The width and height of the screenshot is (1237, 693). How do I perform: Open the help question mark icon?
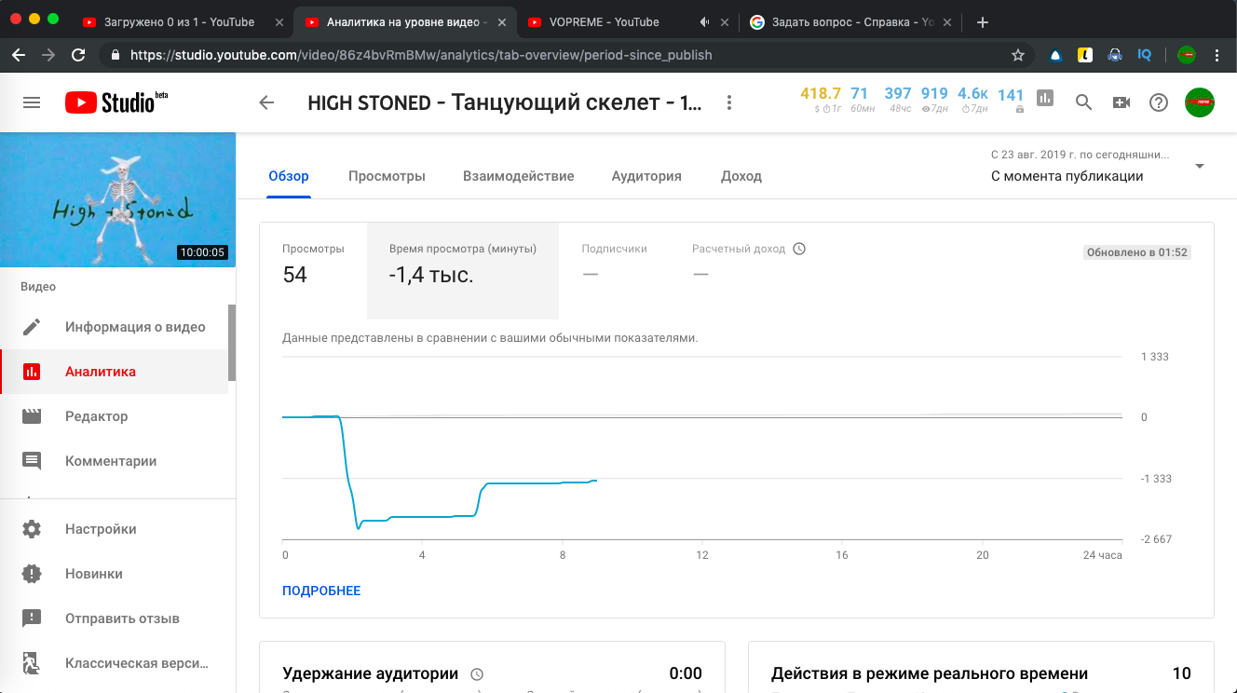(x=1158, y=102)
